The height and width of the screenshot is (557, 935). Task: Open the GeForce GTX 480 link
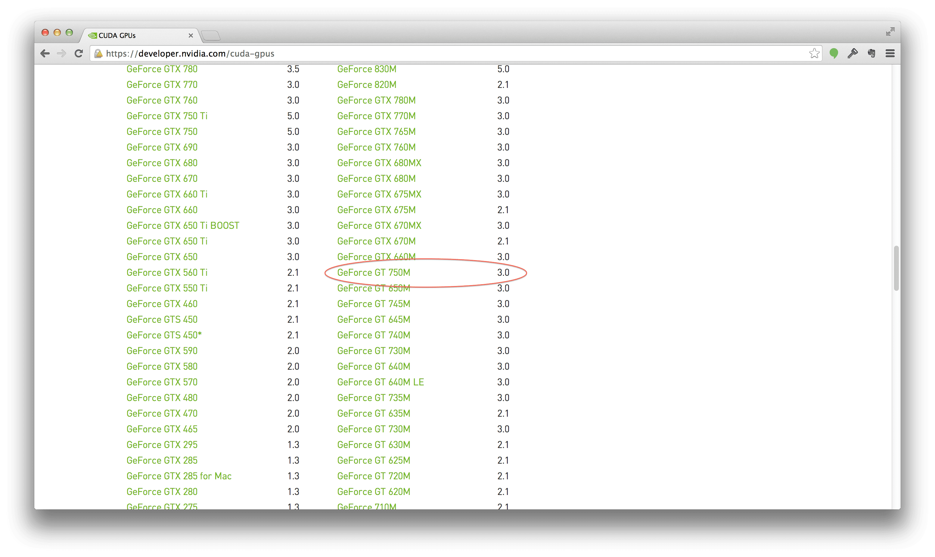pyautogui.click(x=162, y=397)
